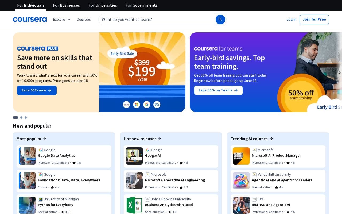Click Google logo above Foundations: Data course
This screenshot has width=342, height=214.
40,175
